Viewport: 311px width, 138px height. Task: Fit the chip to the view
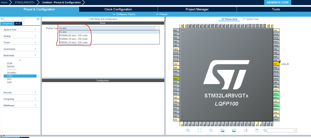coord(199,130)
